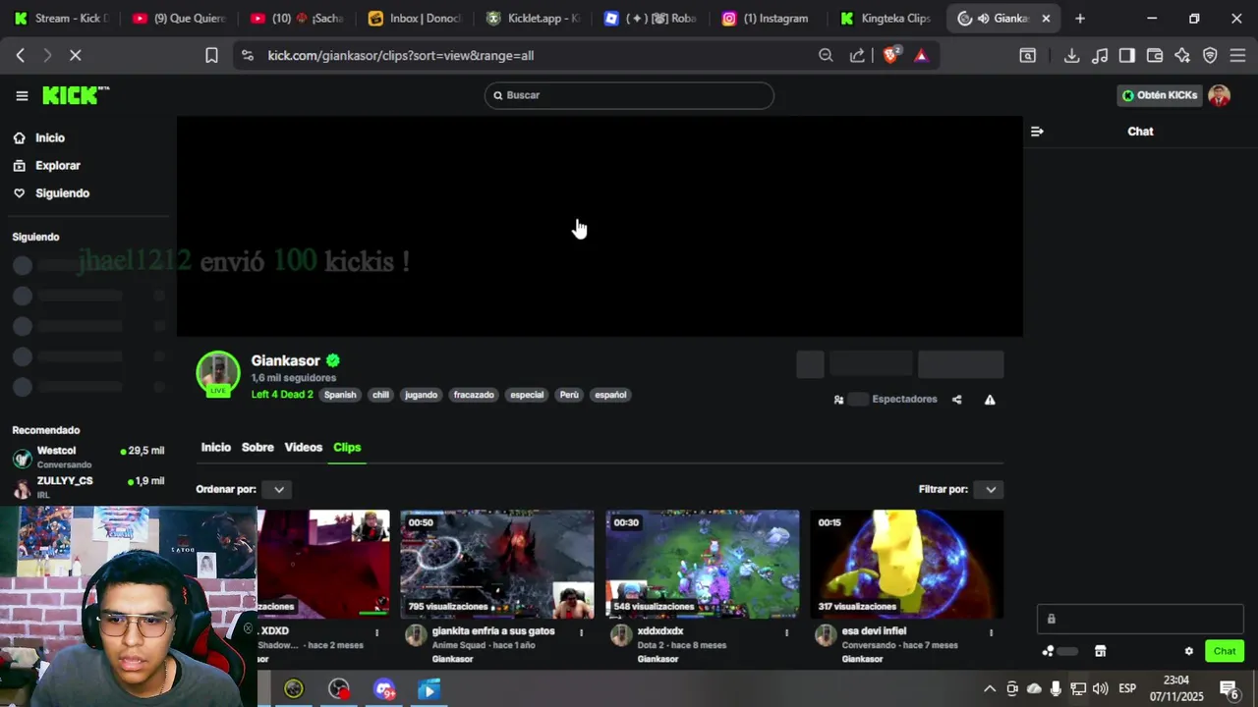This screenshot has width=1258, height=707.
Task: Open Brave VPN shield icon
Action: [1210, 56]
